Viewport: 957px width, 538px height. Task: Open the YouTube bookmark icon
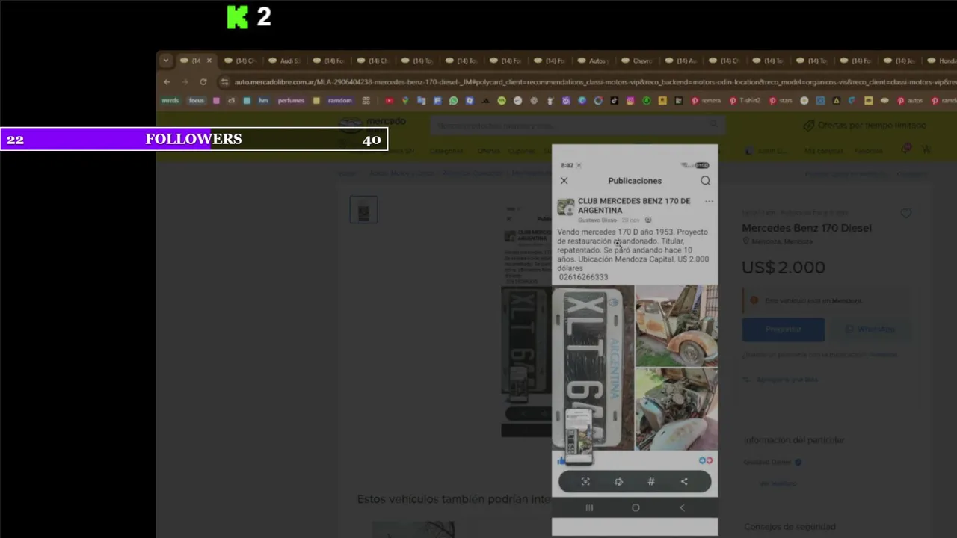389,101
